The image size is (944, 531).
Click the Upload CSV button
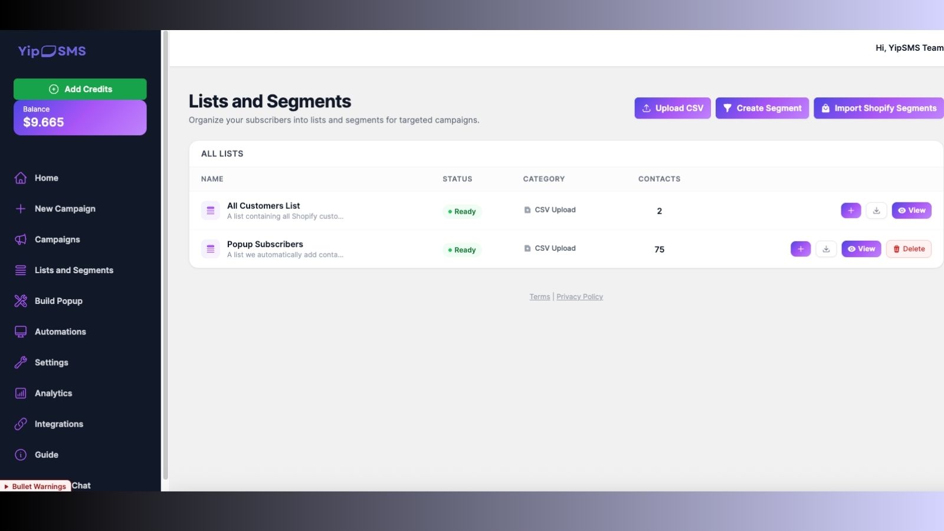[673, 108]
